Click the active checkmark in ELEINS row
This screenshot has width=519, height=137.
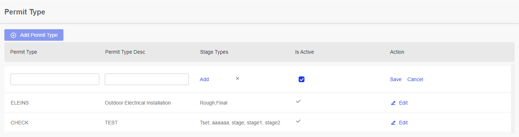(x=298, y=101)
